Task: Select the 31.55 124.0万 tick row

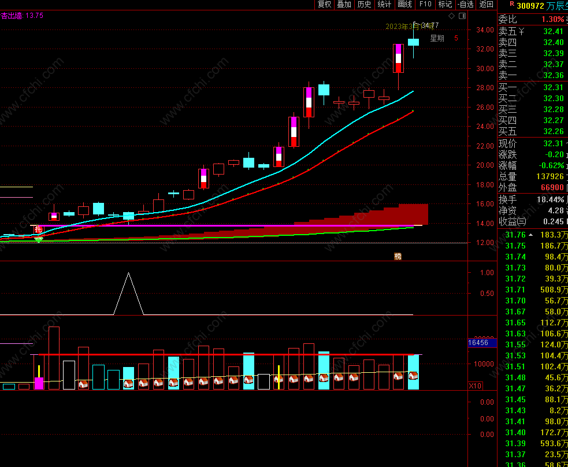Action: coord(533,344)
